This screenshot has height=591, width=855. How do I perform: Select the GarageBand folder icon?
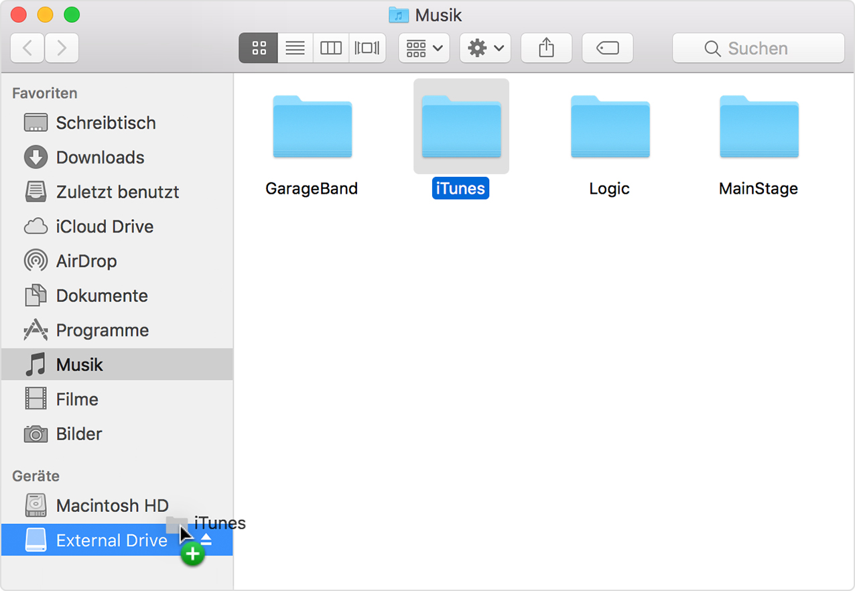[312, 127]
